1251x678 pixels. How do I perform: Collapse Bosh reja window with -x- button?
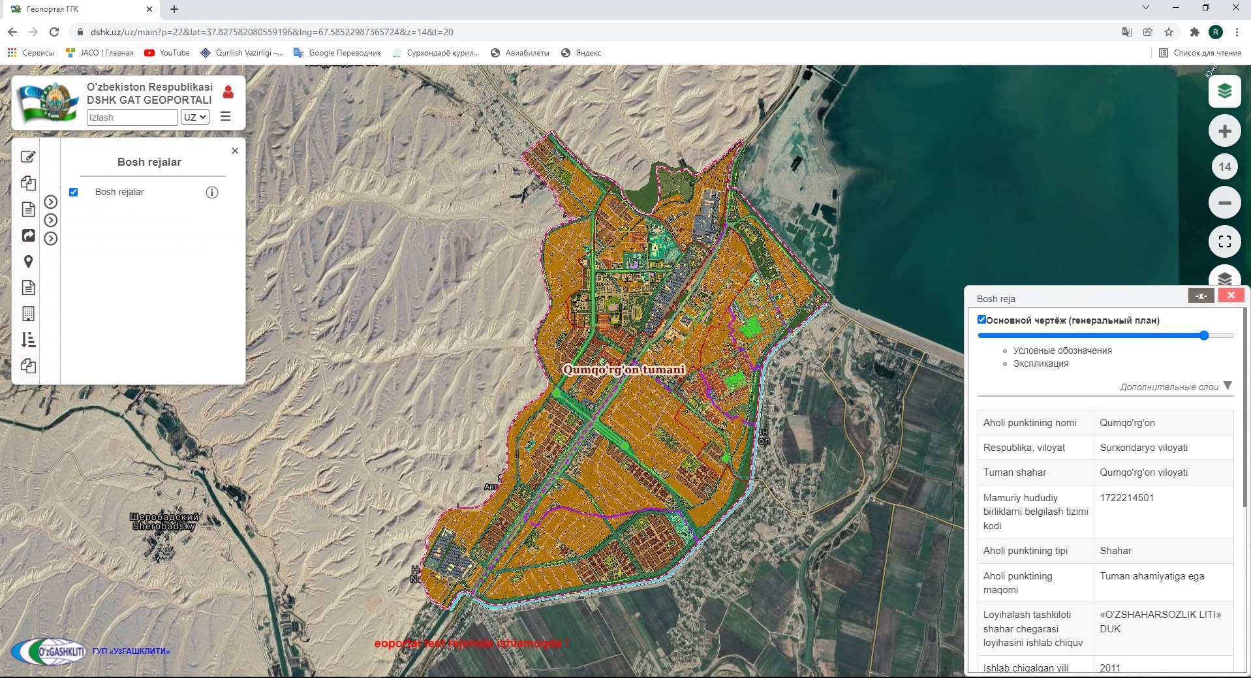(x=1201, y=296)
